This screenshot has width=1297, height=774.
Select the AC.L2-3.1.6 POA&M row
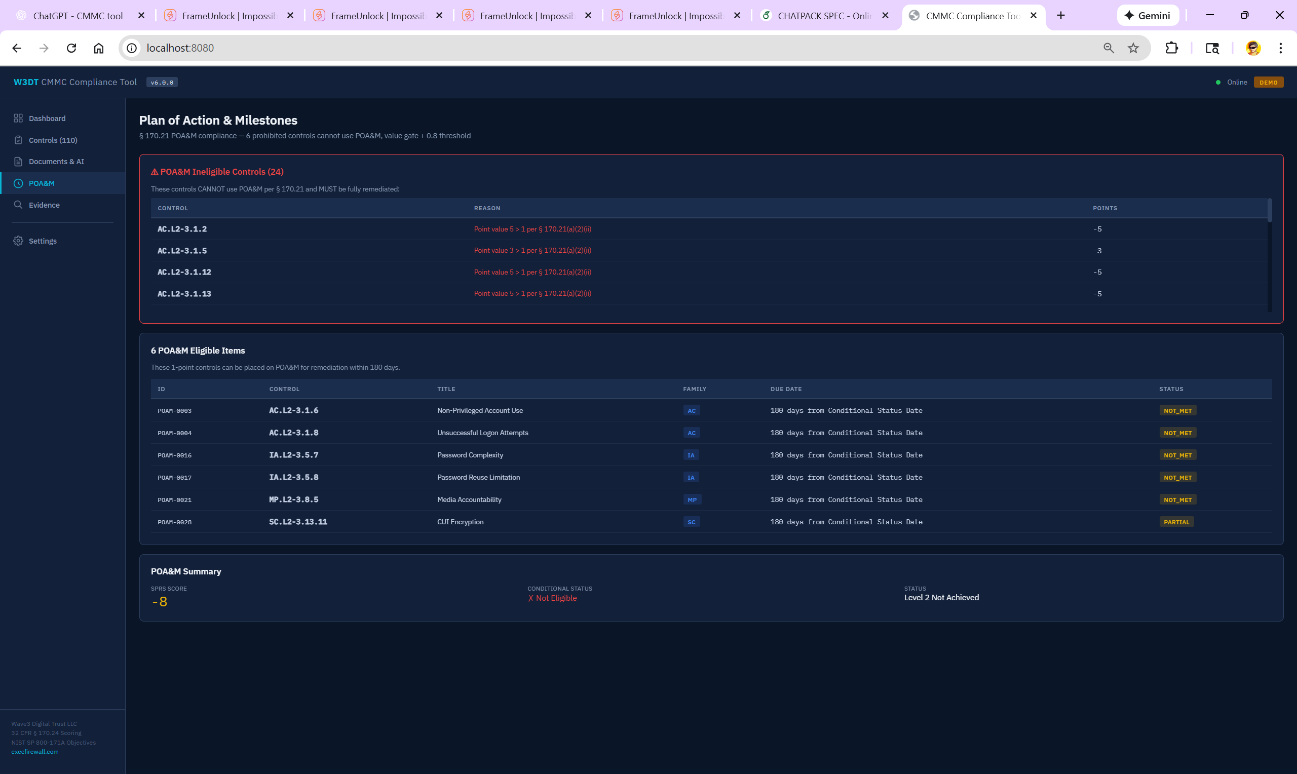(294, 410)
